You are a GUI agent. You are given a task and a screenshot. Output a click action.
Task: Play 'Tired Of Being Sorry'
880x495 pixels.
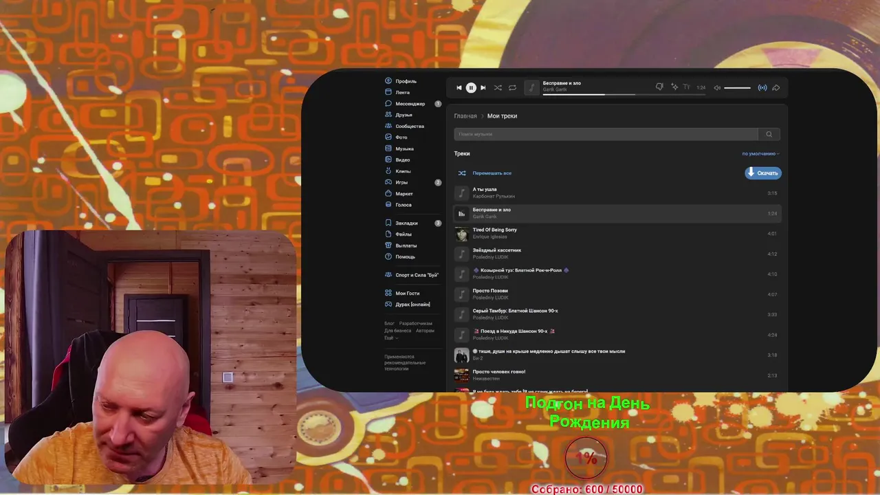pyautogui.click(x=617, y=234)
